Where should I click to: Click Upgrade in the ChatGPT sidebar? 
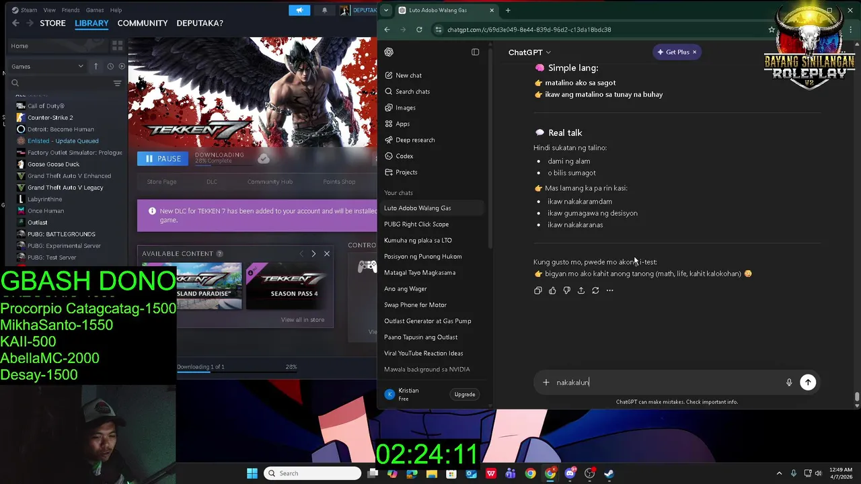(x=465, y=395)
